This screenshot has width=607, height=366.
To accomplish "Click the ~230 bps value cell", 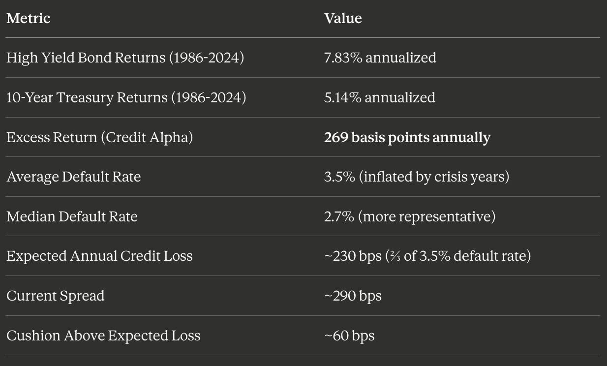I will [427, 256].
